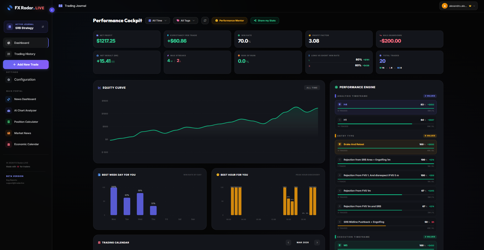Open the All Time filter dropdown
Image resolution: width=484 pixels, height=250 pixels.
click(x=157, y=20)
